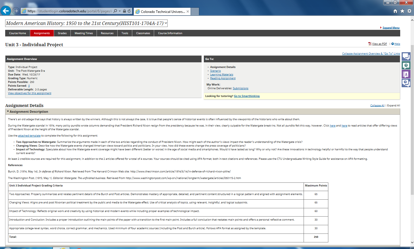View objectives for this assignment
414x249 pixels.
pos(30,93)
